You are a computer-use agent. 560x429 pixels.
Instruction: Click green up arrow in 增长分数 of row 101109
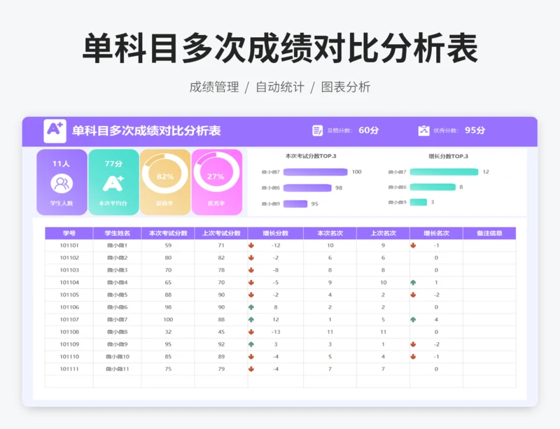[x=251, y=344]
